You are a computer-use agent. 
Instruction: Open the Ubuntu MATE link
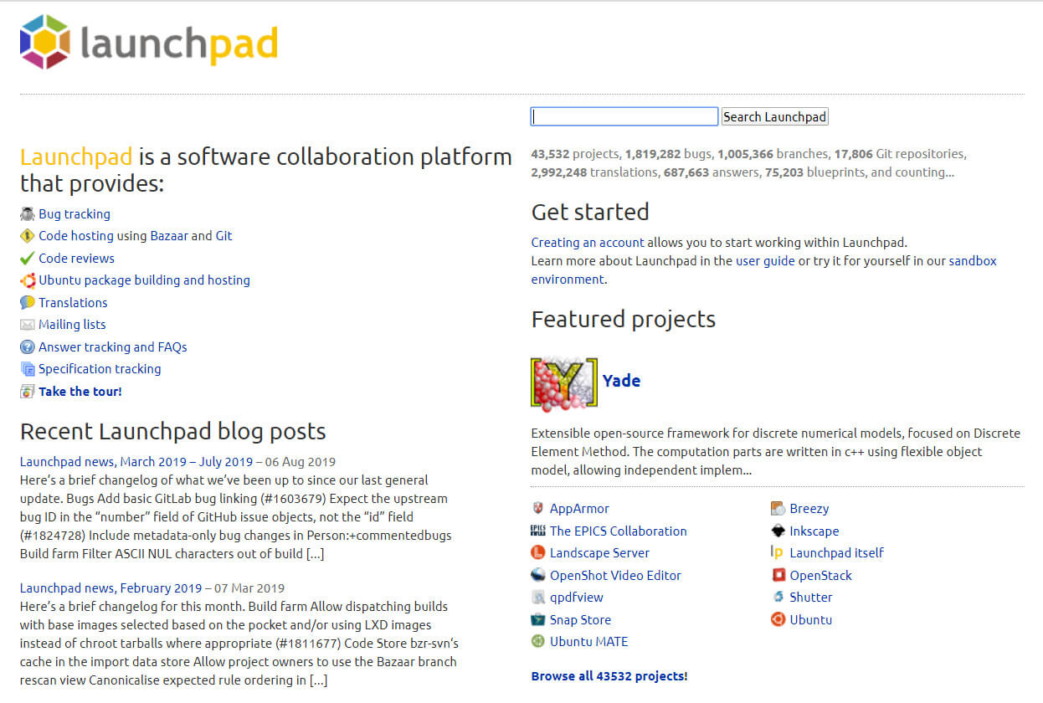(x=588, y=642)
